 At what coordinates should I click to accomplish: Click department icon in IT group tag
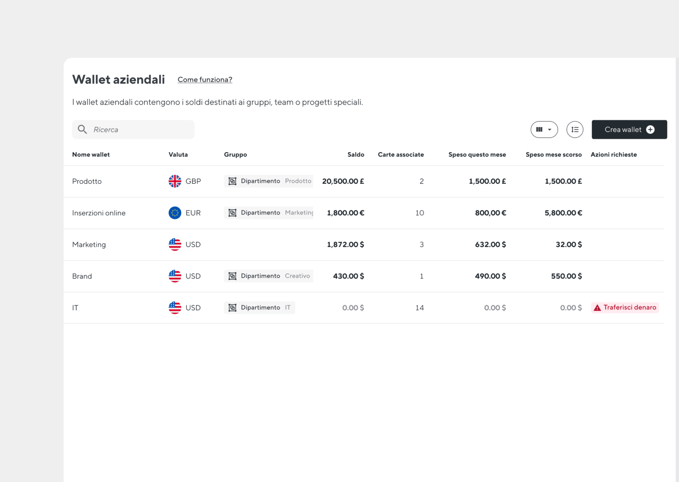(x=232, y=308)
